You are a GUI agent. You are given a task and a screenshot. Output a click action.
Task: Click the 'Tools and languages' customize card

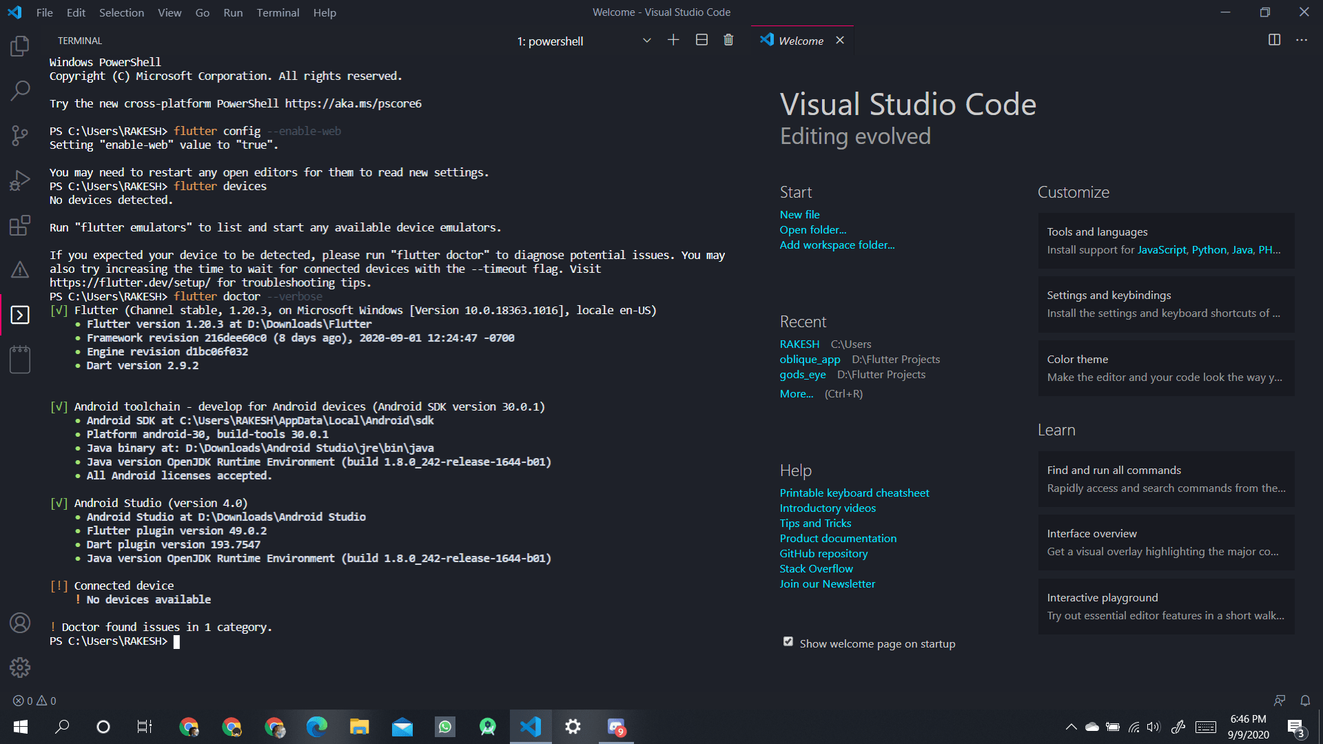[1166, 241]
